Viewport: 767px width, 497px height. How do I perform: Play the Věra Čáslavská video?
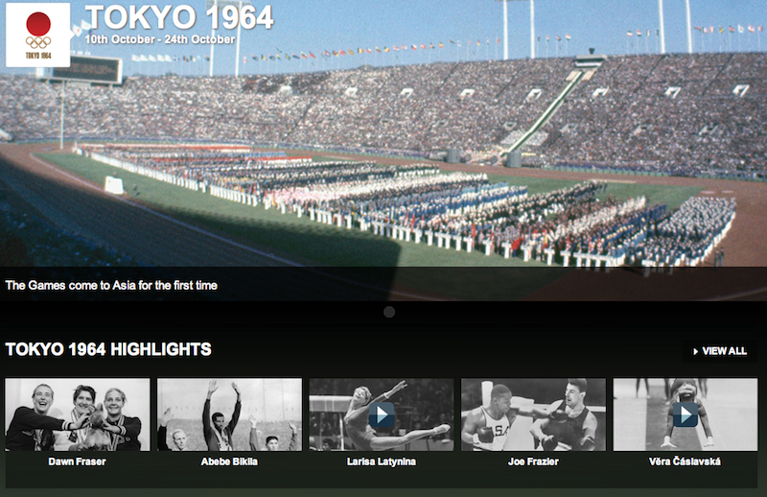pos(686,414)
